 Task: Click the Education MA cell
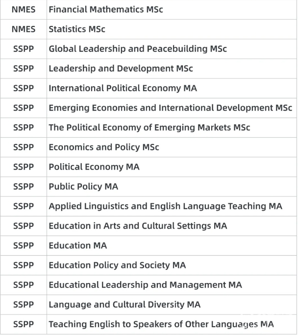pyautogui.click(x=77, y=245)
